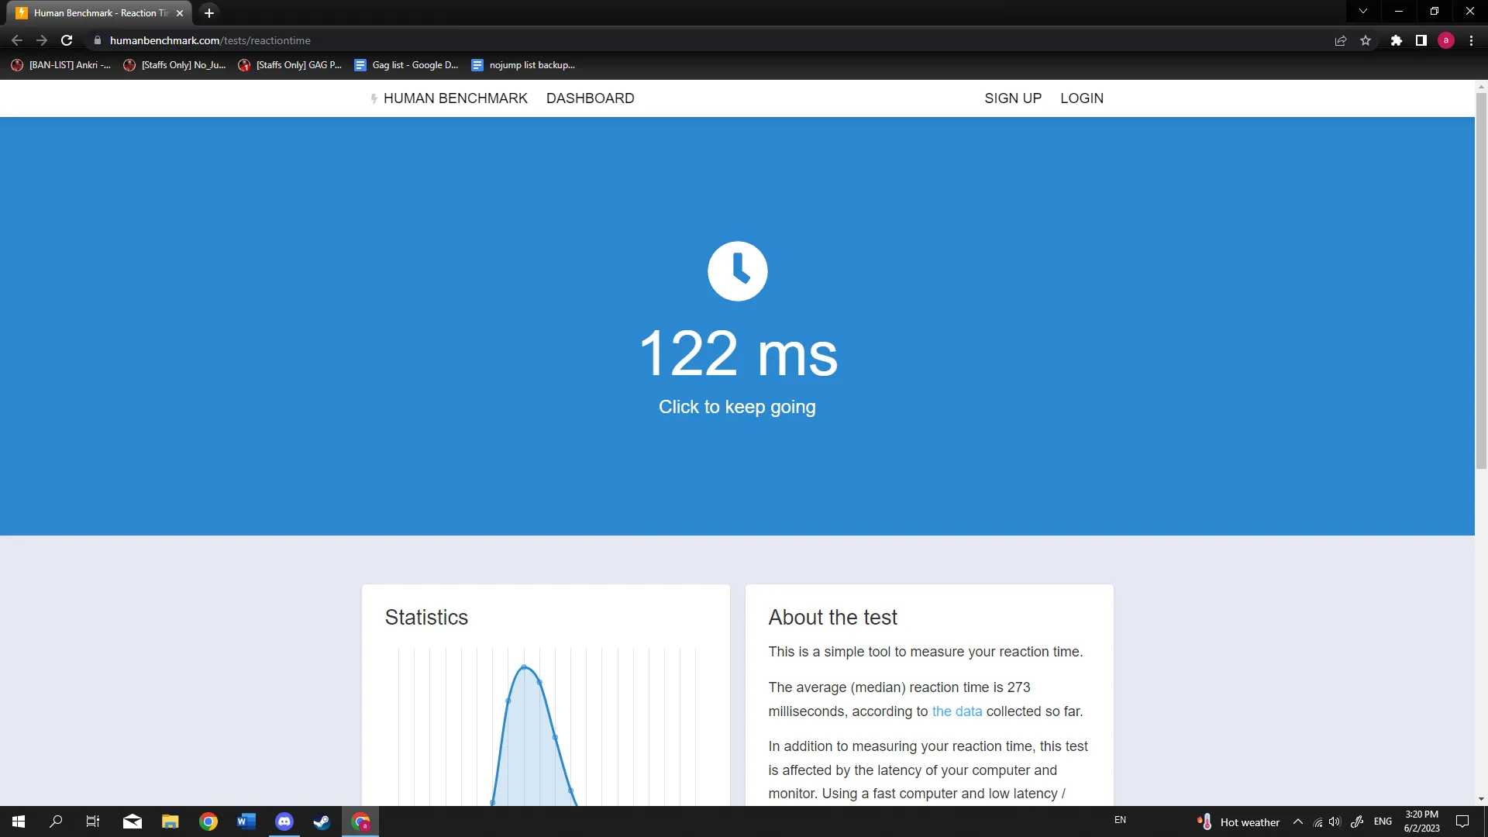Click the scrollbar down arrow
Viewport: 1488px width, 837px height.
[x=1481, y=799]
